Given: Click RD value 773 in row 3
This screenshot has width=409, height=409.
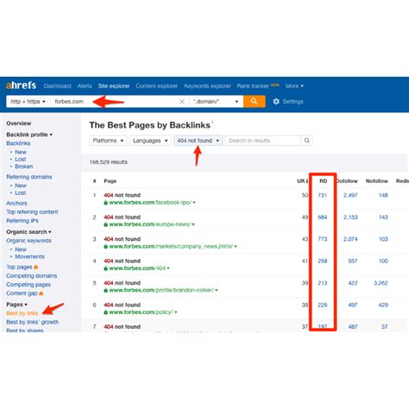Looking at the screenshot, I should point(323,239).
